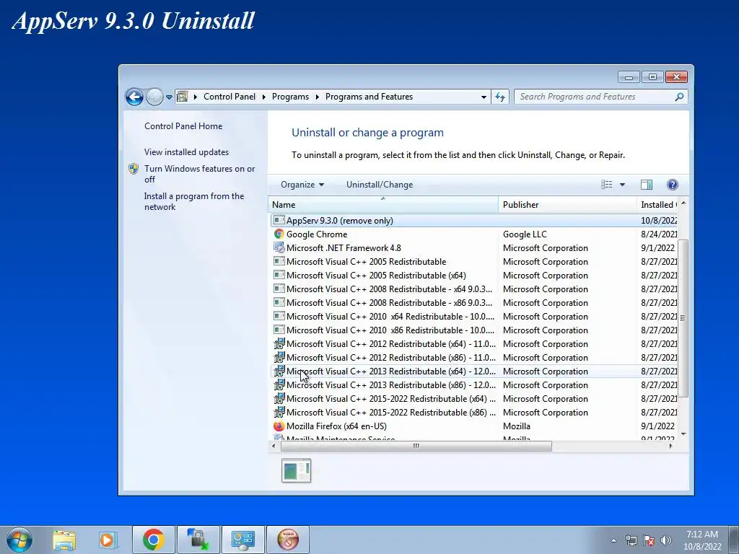Select the Mozilla Firefox icon in list
Image resolution: width=739 pixels, height=554 pixels.
pyautogui.click(x=279, y=426)
